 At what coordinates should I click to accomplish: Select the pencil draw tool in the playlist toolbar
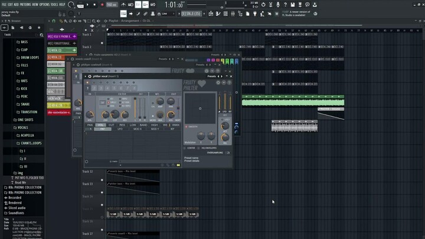[61, 21]
